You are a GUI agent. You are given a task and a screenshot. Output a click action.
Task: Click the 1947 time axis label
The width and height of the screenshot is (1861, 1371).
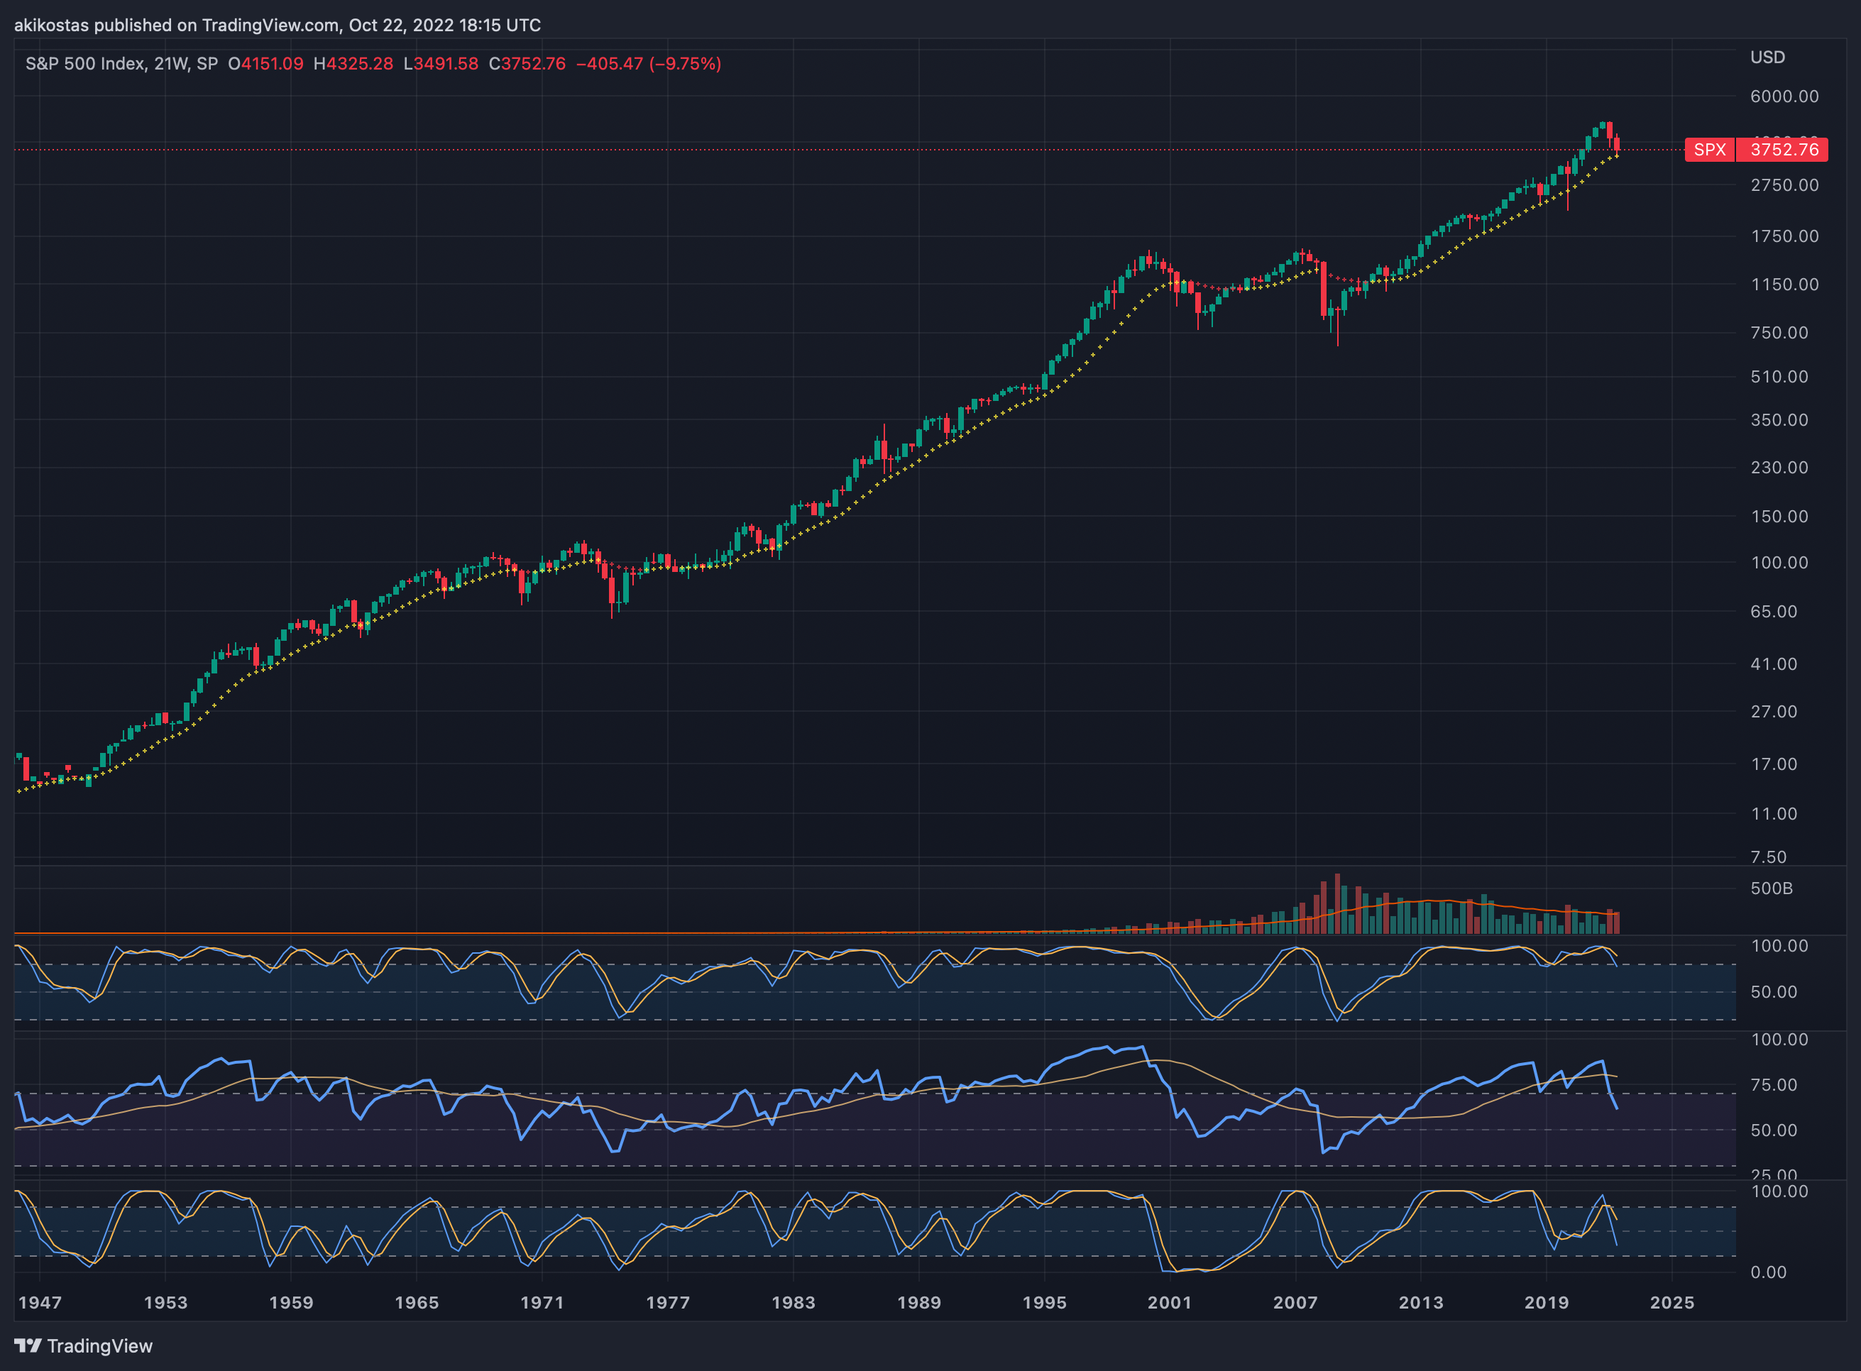coord(40,1303)
